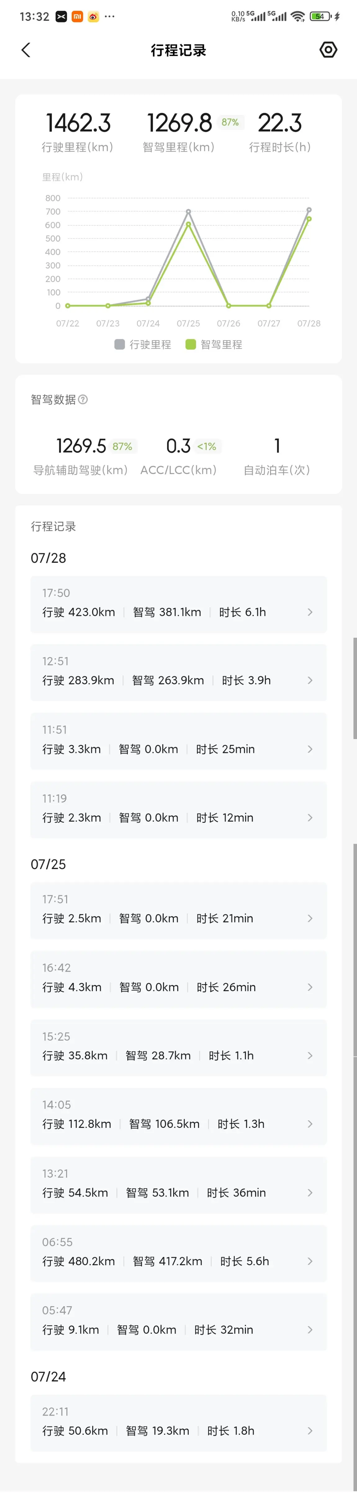Open settings via the hexagon gear icon
Image resolution: width=357 pixels, height=1505 pixels.
[328, 50]
